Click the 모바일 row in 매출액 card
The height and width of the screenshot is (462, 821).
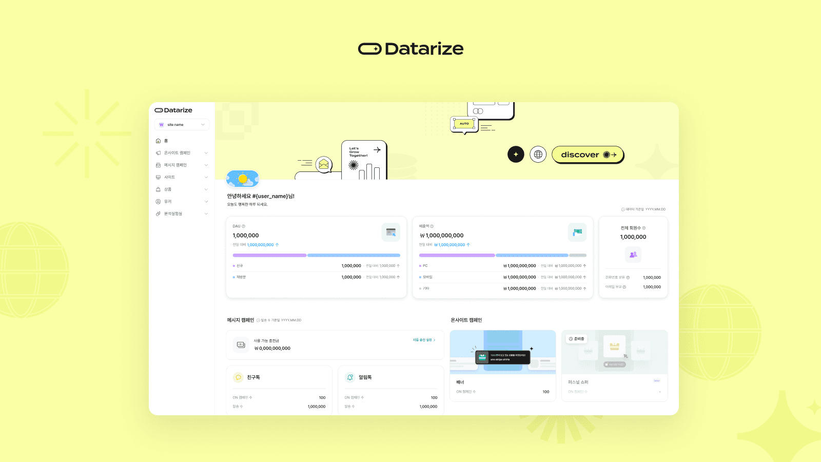click(x=503, y=277)
